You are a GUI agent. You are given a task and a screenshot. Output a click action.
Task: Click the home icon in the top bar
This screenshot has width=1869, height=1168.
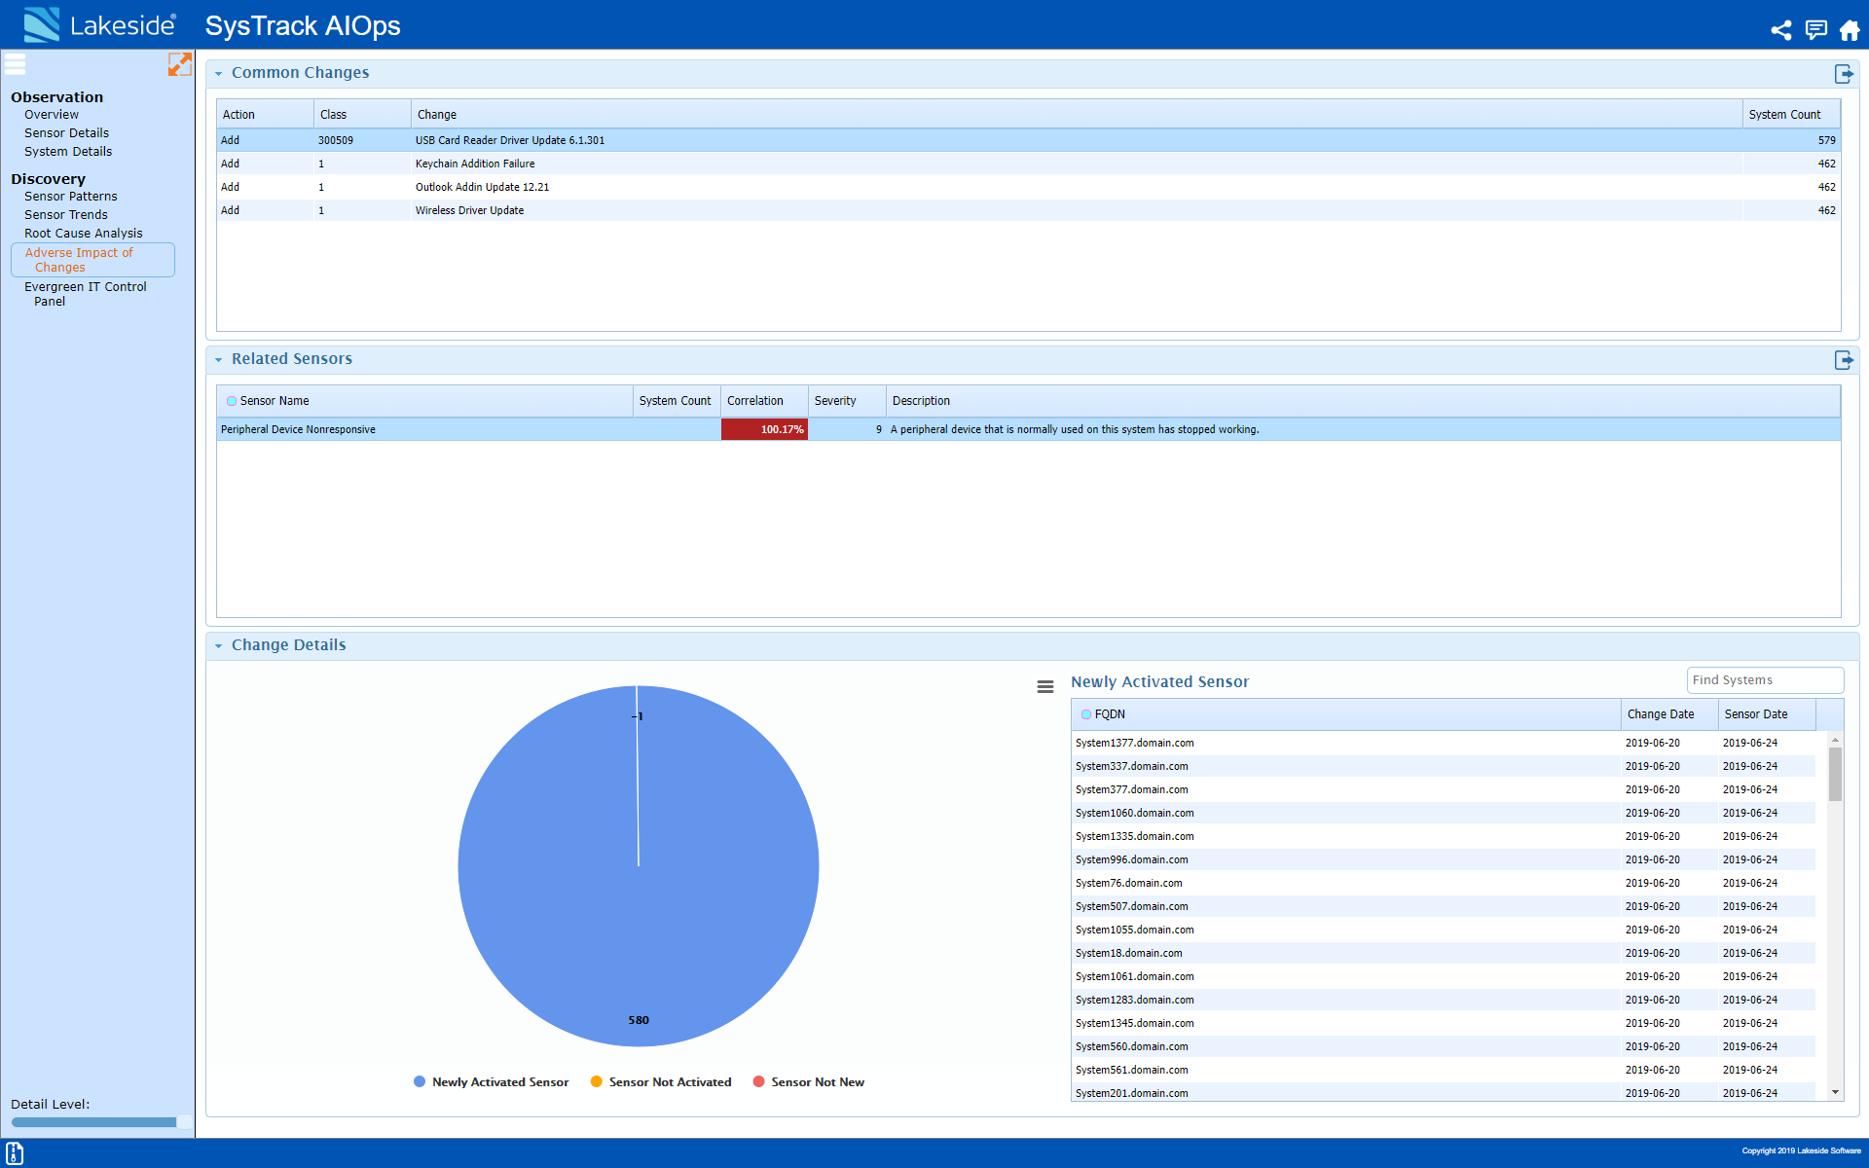point(1849,30)
